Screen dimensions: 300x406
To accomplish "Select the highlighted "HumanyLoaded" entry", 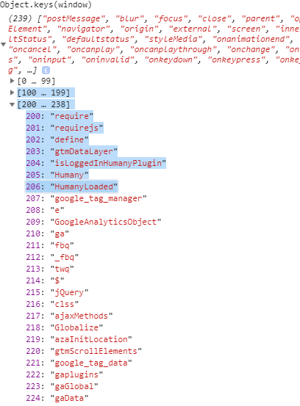I will pos(71,186).
